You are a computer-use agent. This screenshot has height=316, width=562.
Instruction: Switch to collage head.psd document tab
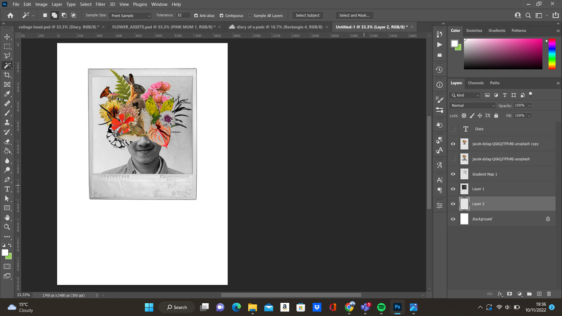pyautogui.click(x=59, y=27)
